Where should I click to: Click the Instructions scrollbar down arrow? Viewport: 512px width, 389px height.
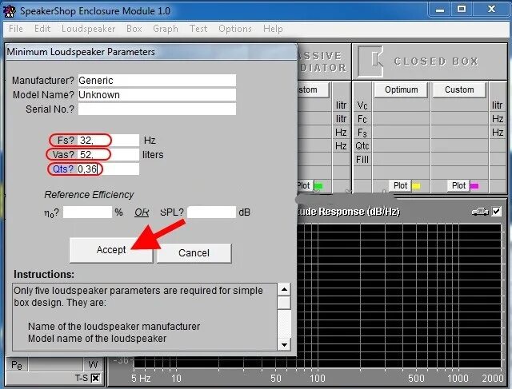285,344
